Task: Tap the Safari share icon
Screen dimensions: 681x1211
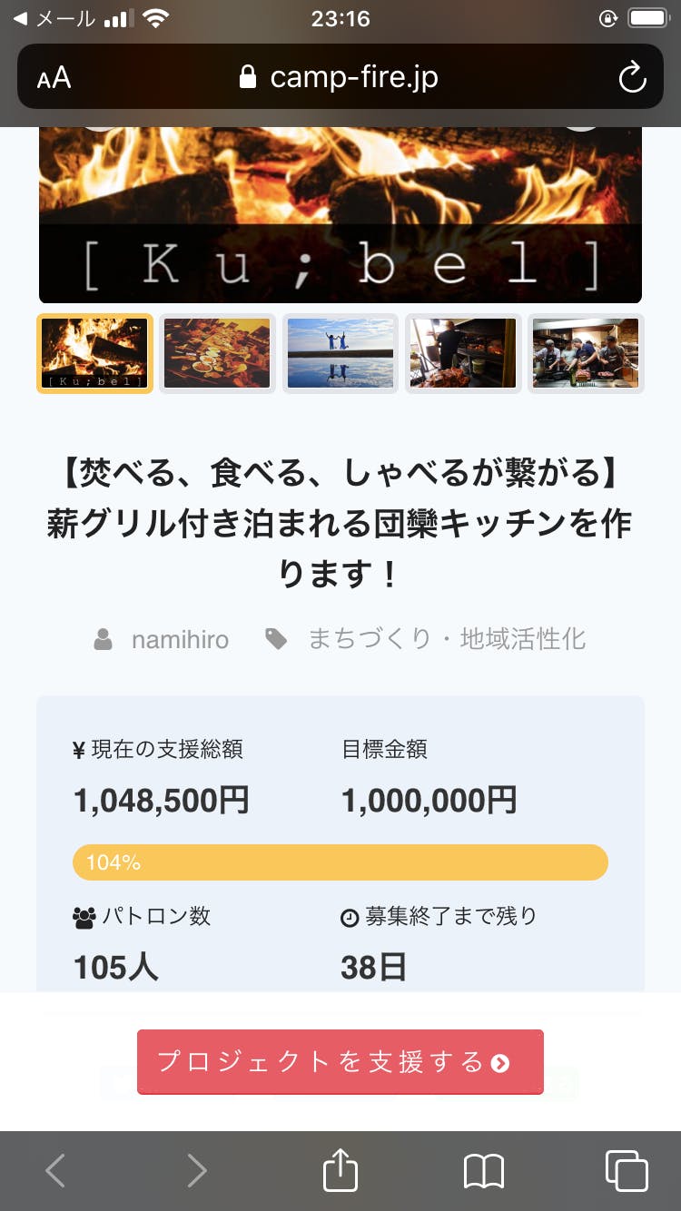Action: [x=340, y=1171]
